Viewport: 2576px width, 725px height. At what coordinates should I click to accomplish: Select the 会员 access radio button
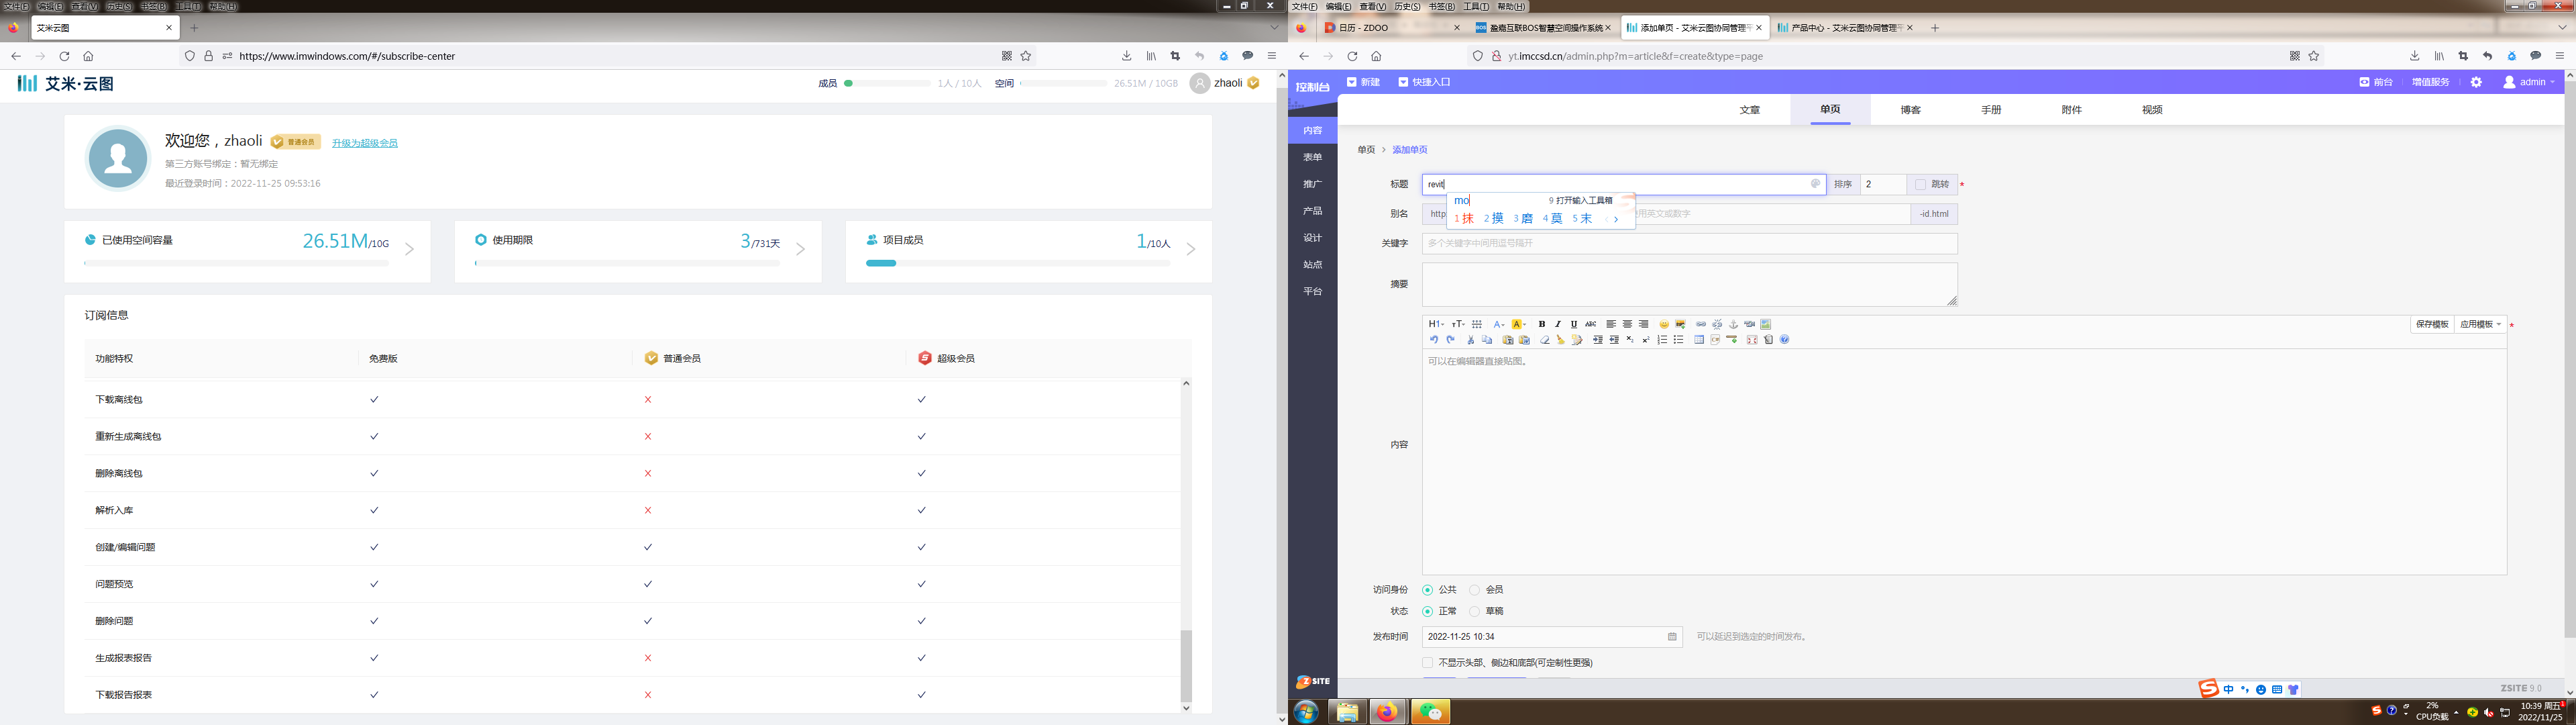[x=1474, y=590]
